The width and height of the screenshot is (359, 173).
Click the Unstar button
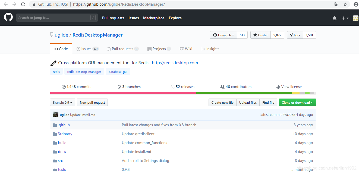(260, 35)
